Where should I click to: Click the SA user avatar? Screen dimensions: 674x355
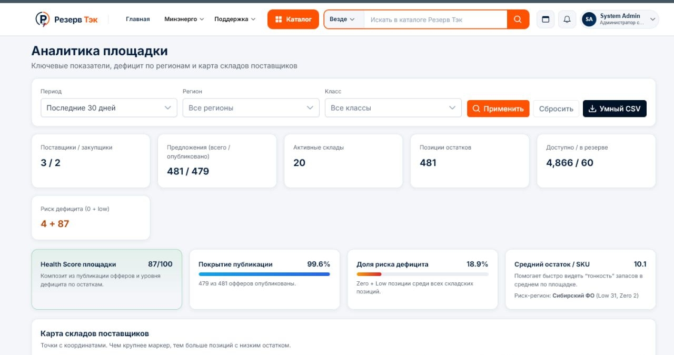(x=589, y=19)
